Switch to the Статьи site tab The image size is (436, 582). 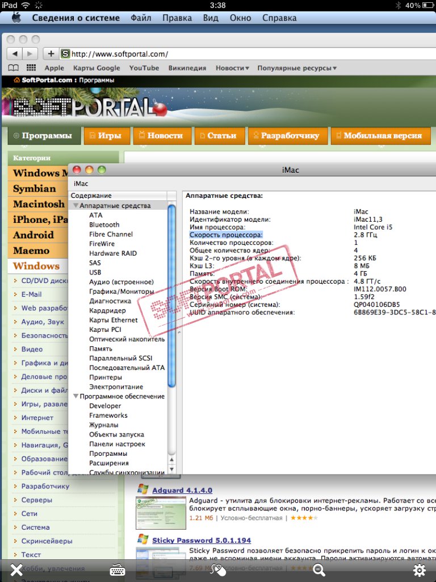point(220,136)
